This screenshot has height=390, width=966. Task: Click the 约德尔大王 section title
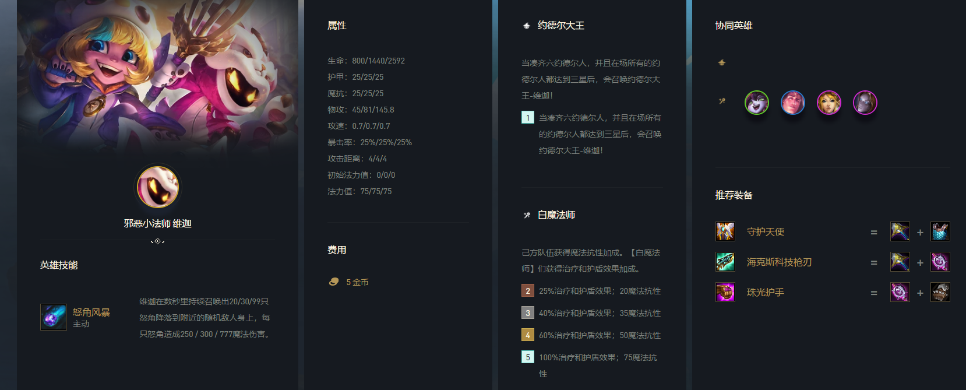(x=561, y=26)
